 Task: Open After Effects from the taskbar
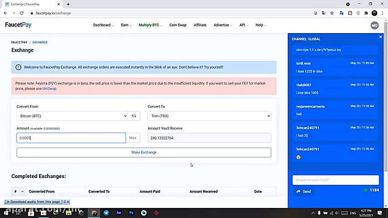coord(119,213)
